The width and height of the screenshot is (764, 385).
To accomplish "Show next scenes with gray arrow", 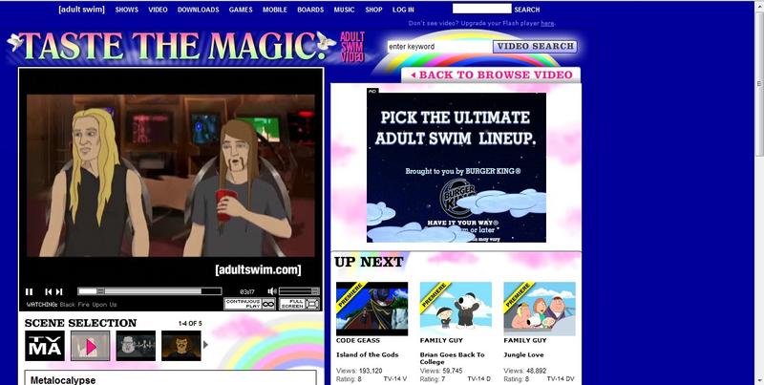I will [205, 345].
